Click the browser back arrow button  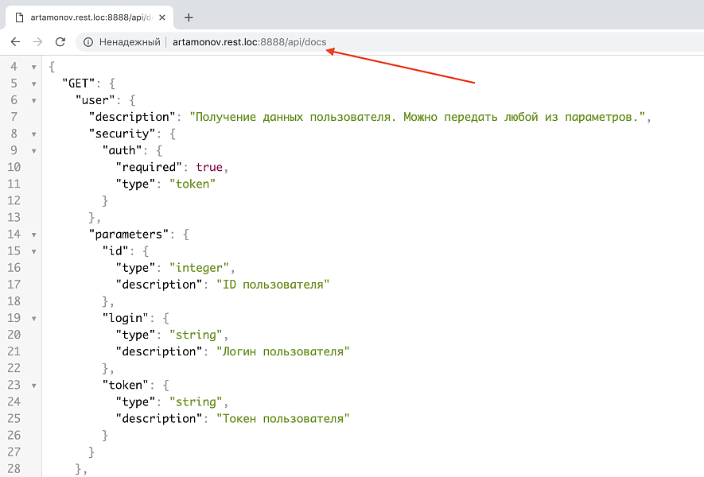click(15, 42)
